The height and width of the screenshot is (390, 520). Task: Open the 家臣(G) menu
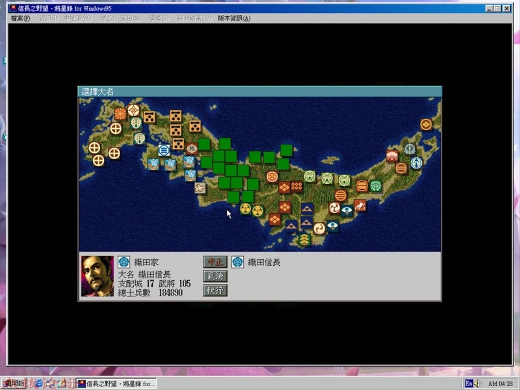[x=130, y=18]
